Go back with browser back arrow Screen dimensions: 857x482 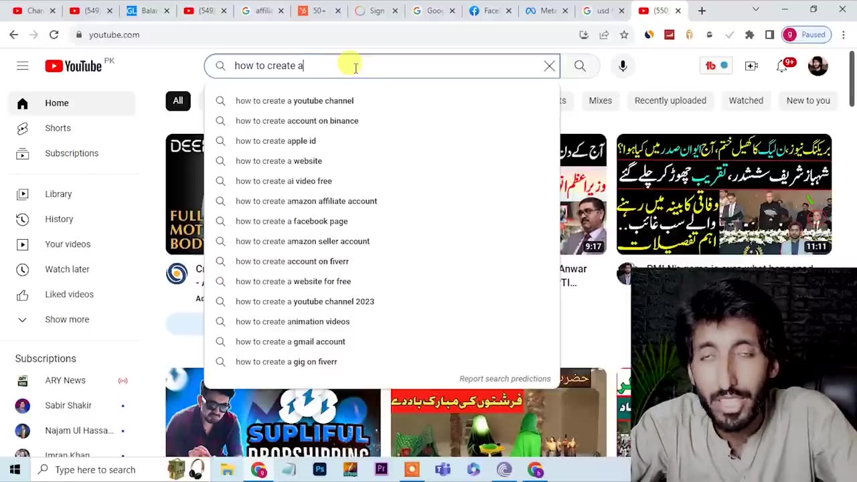(14, 35)
